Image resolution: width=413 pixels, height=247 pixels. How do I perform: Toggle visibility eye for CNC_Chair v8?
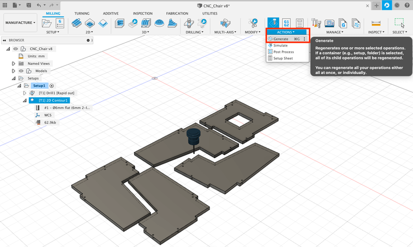tap(15, 49)
